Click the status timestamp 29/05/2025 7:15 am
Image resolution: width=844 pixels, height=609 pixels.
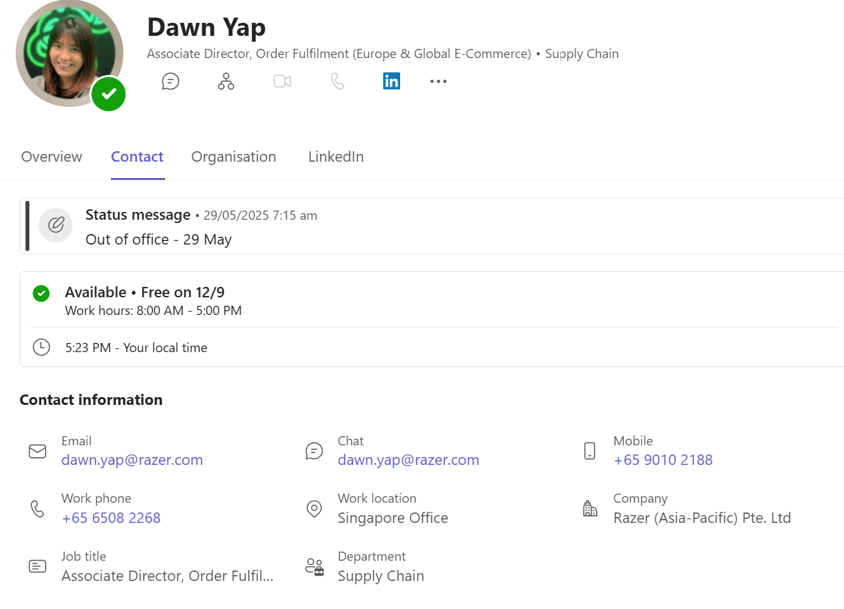[260, 216]
